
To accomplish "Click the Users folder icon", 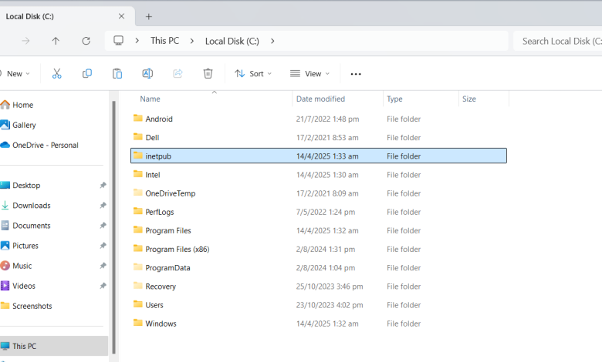I will tap(138, 304).
